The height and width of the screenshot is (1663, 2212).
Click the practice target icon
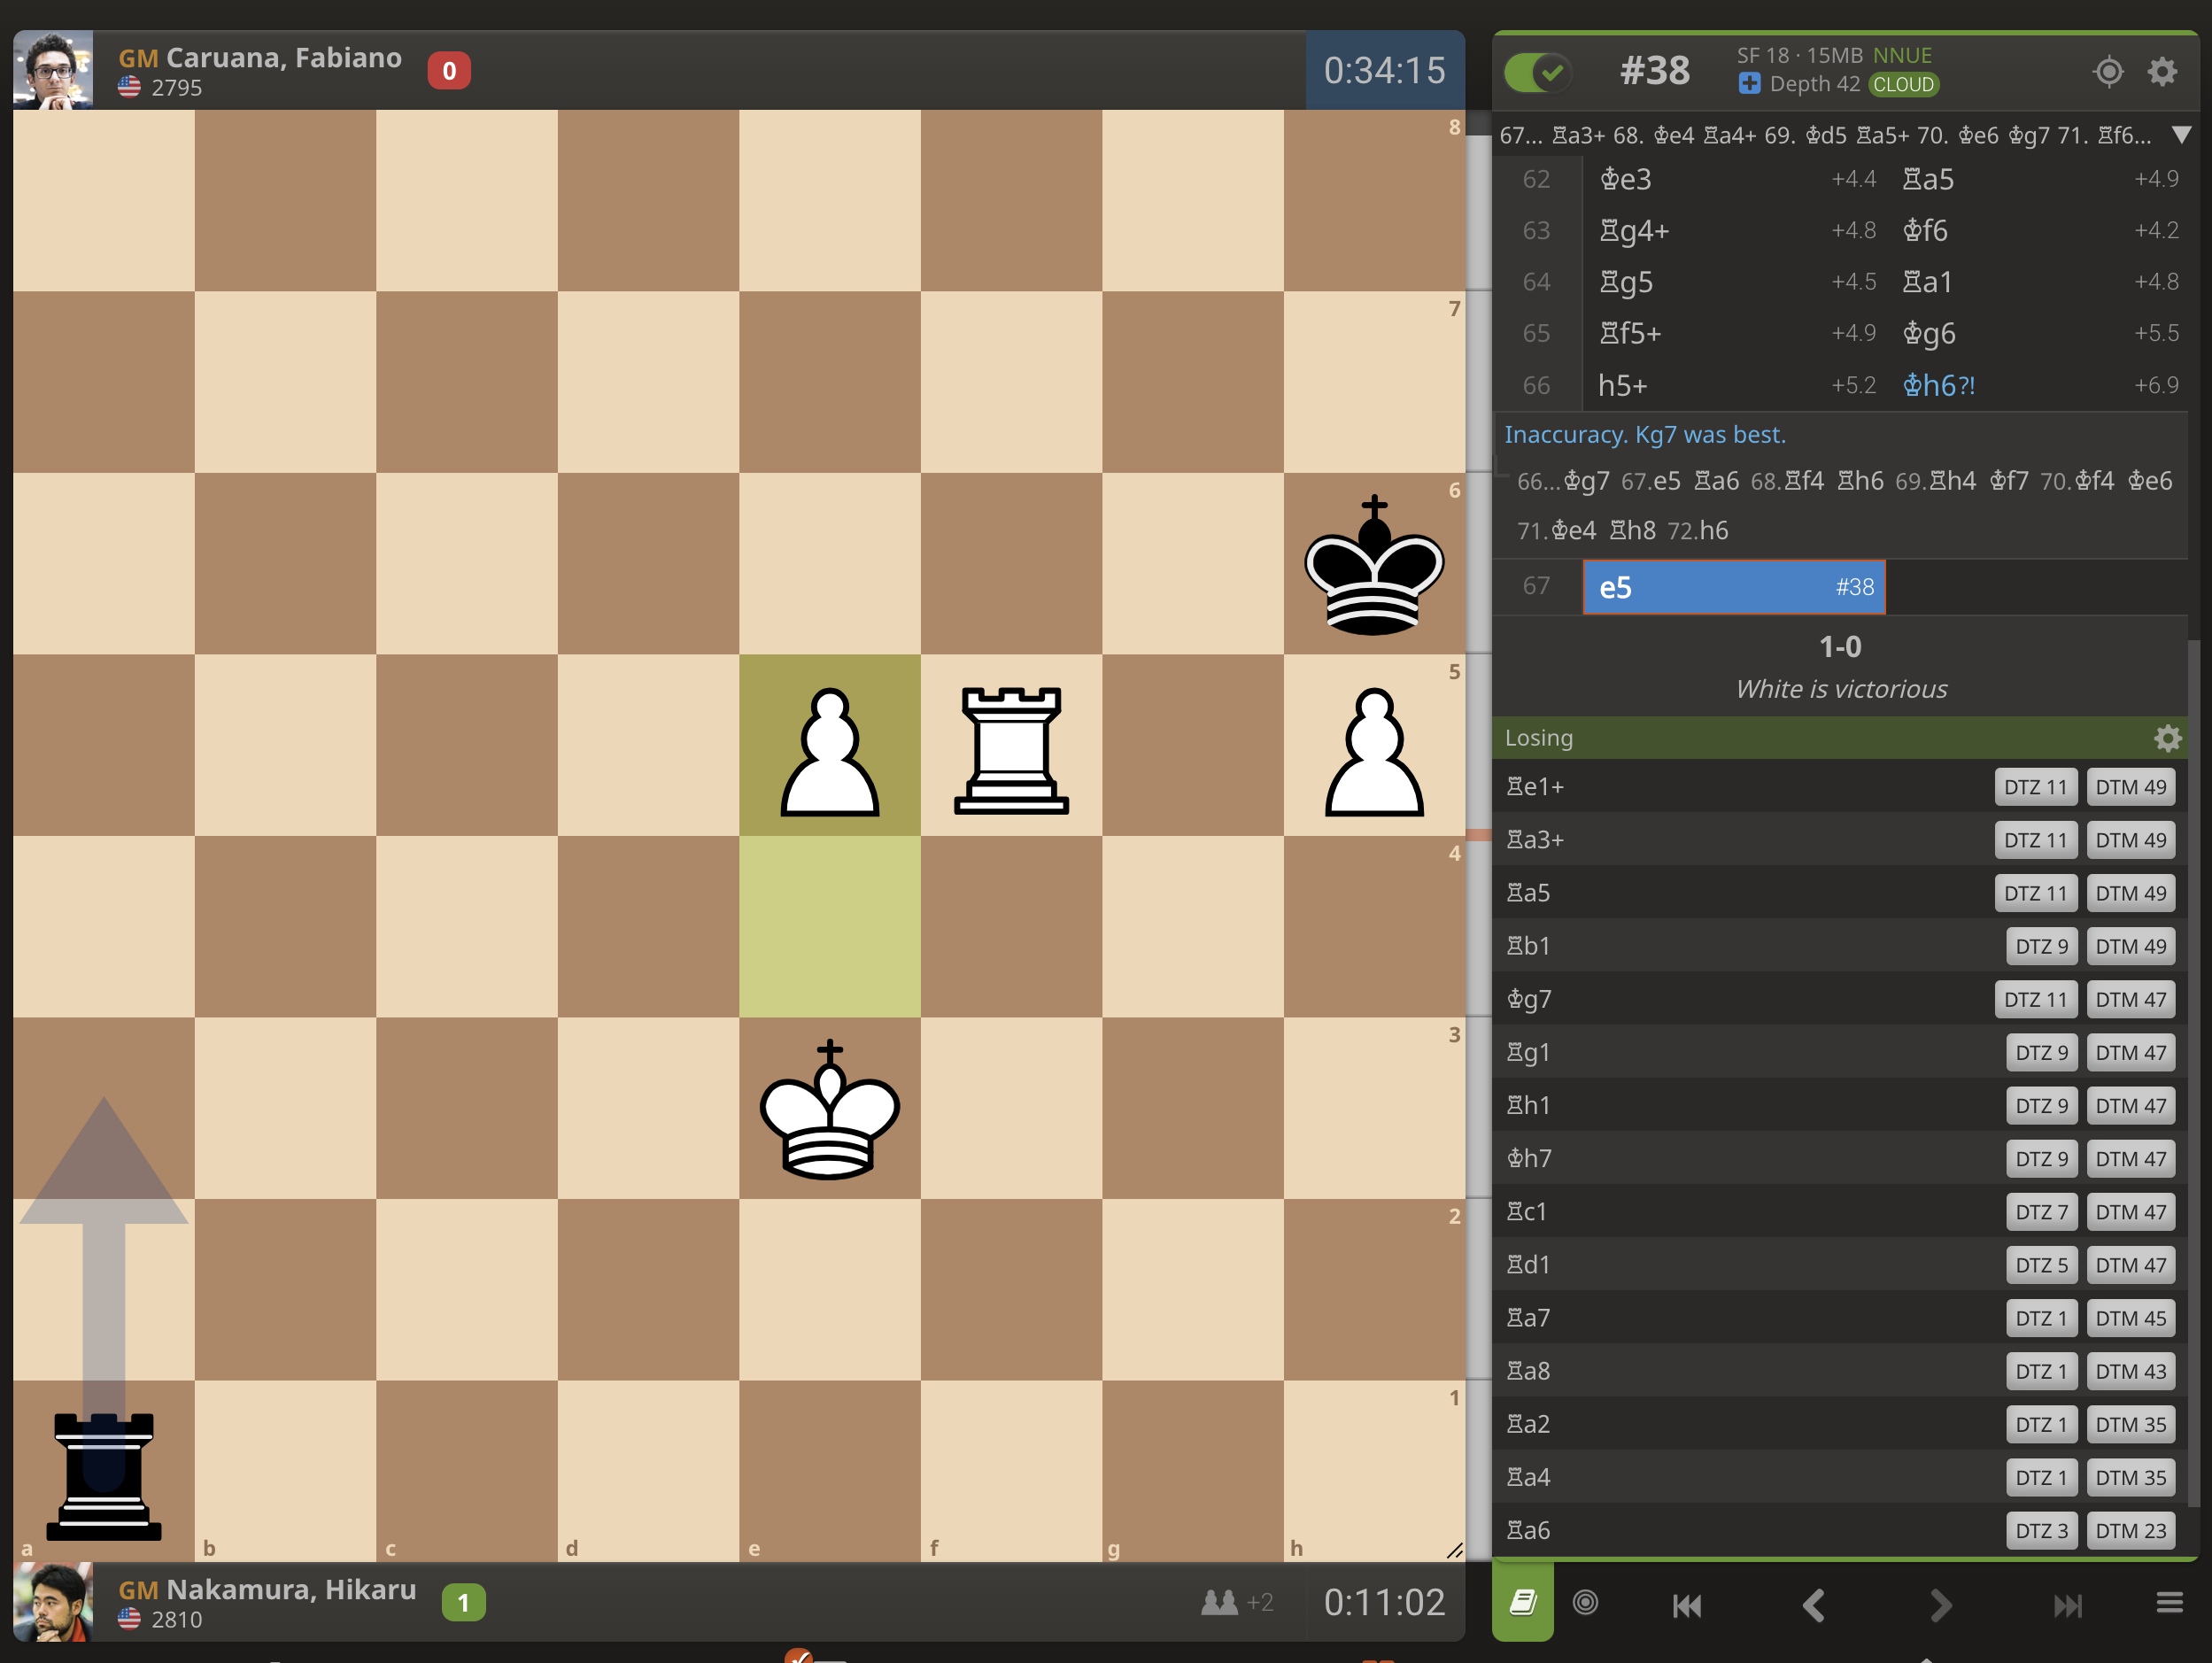1585,1603
